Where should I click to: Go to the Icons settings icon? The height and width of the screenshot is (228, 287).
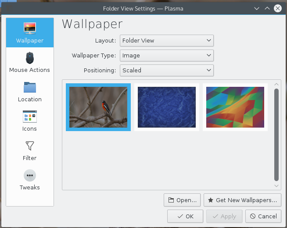(x=30, y=117)
